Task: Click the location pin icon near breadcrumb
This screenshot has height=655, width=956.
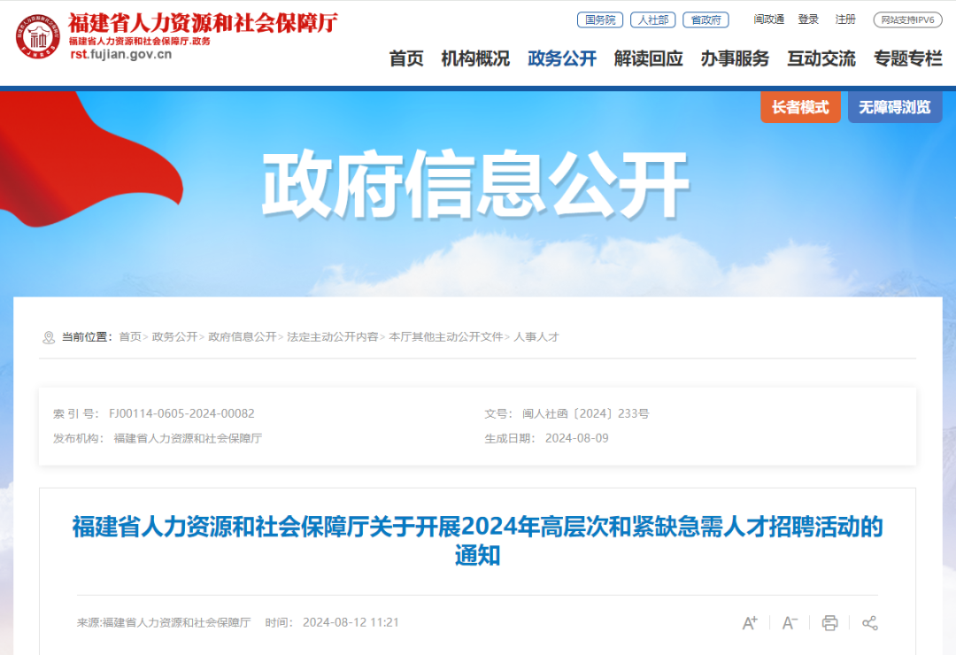Action: (49, 337)
